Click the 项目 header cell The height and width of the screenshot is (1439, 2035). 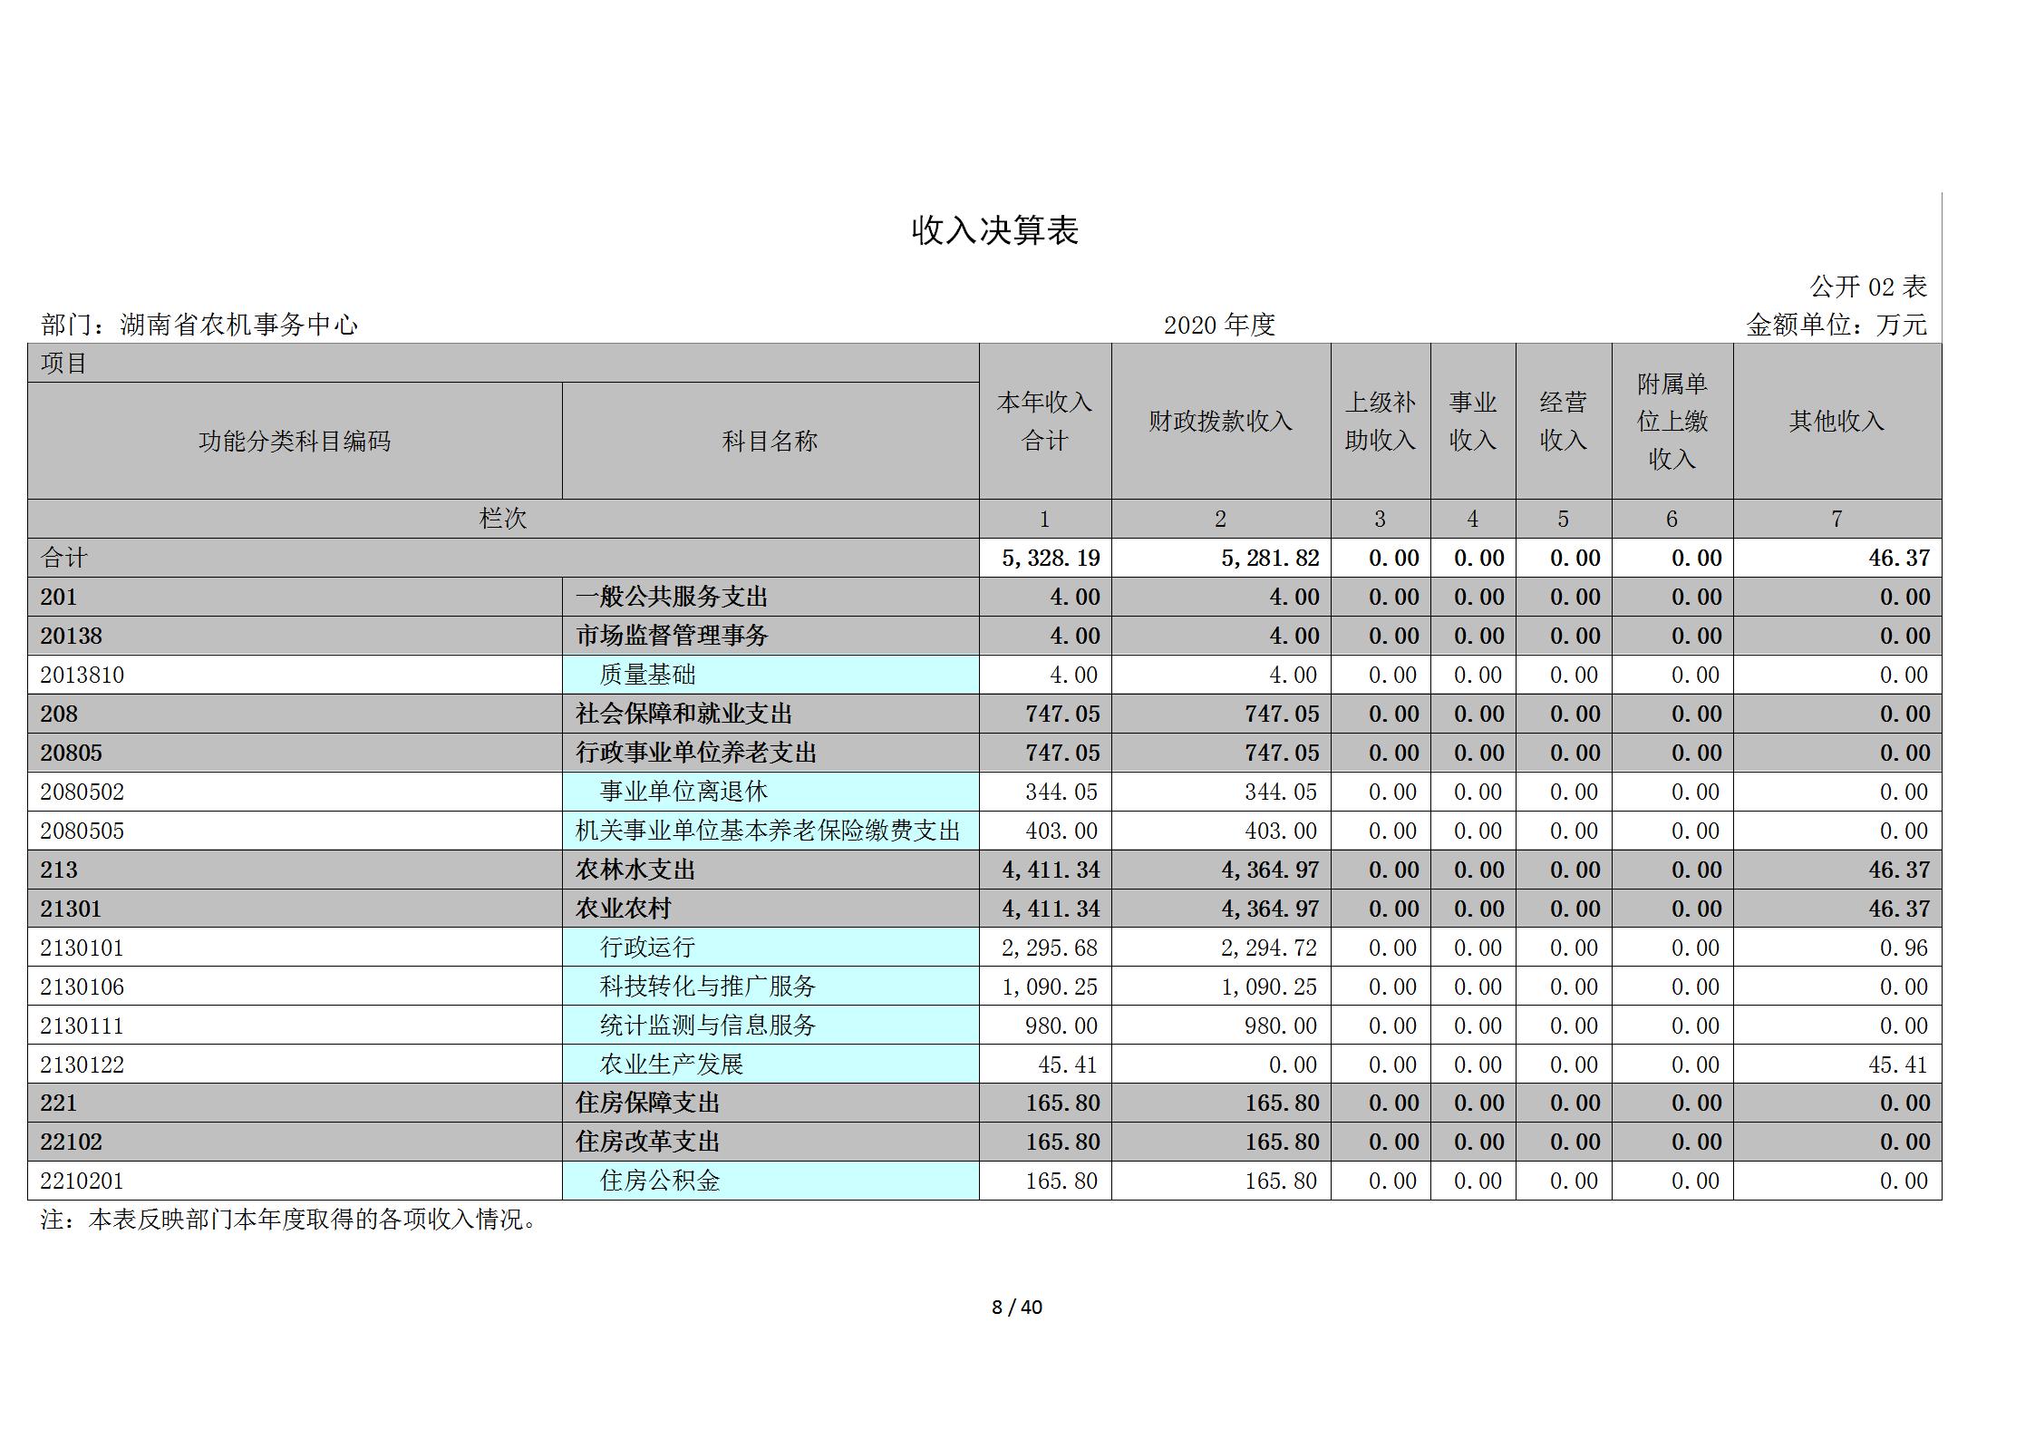click(503, 363)
